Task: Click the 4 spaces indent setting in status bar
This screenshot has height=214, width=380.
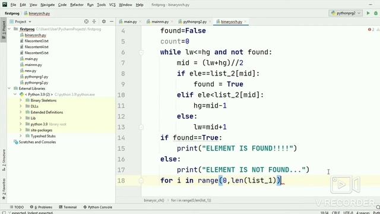Action: pos(363,213)
